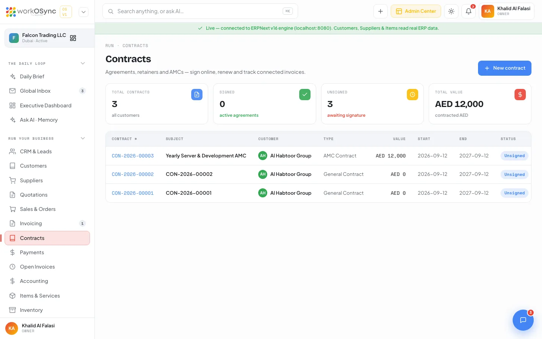
Task: Click the New contract button
Action: 505,68
